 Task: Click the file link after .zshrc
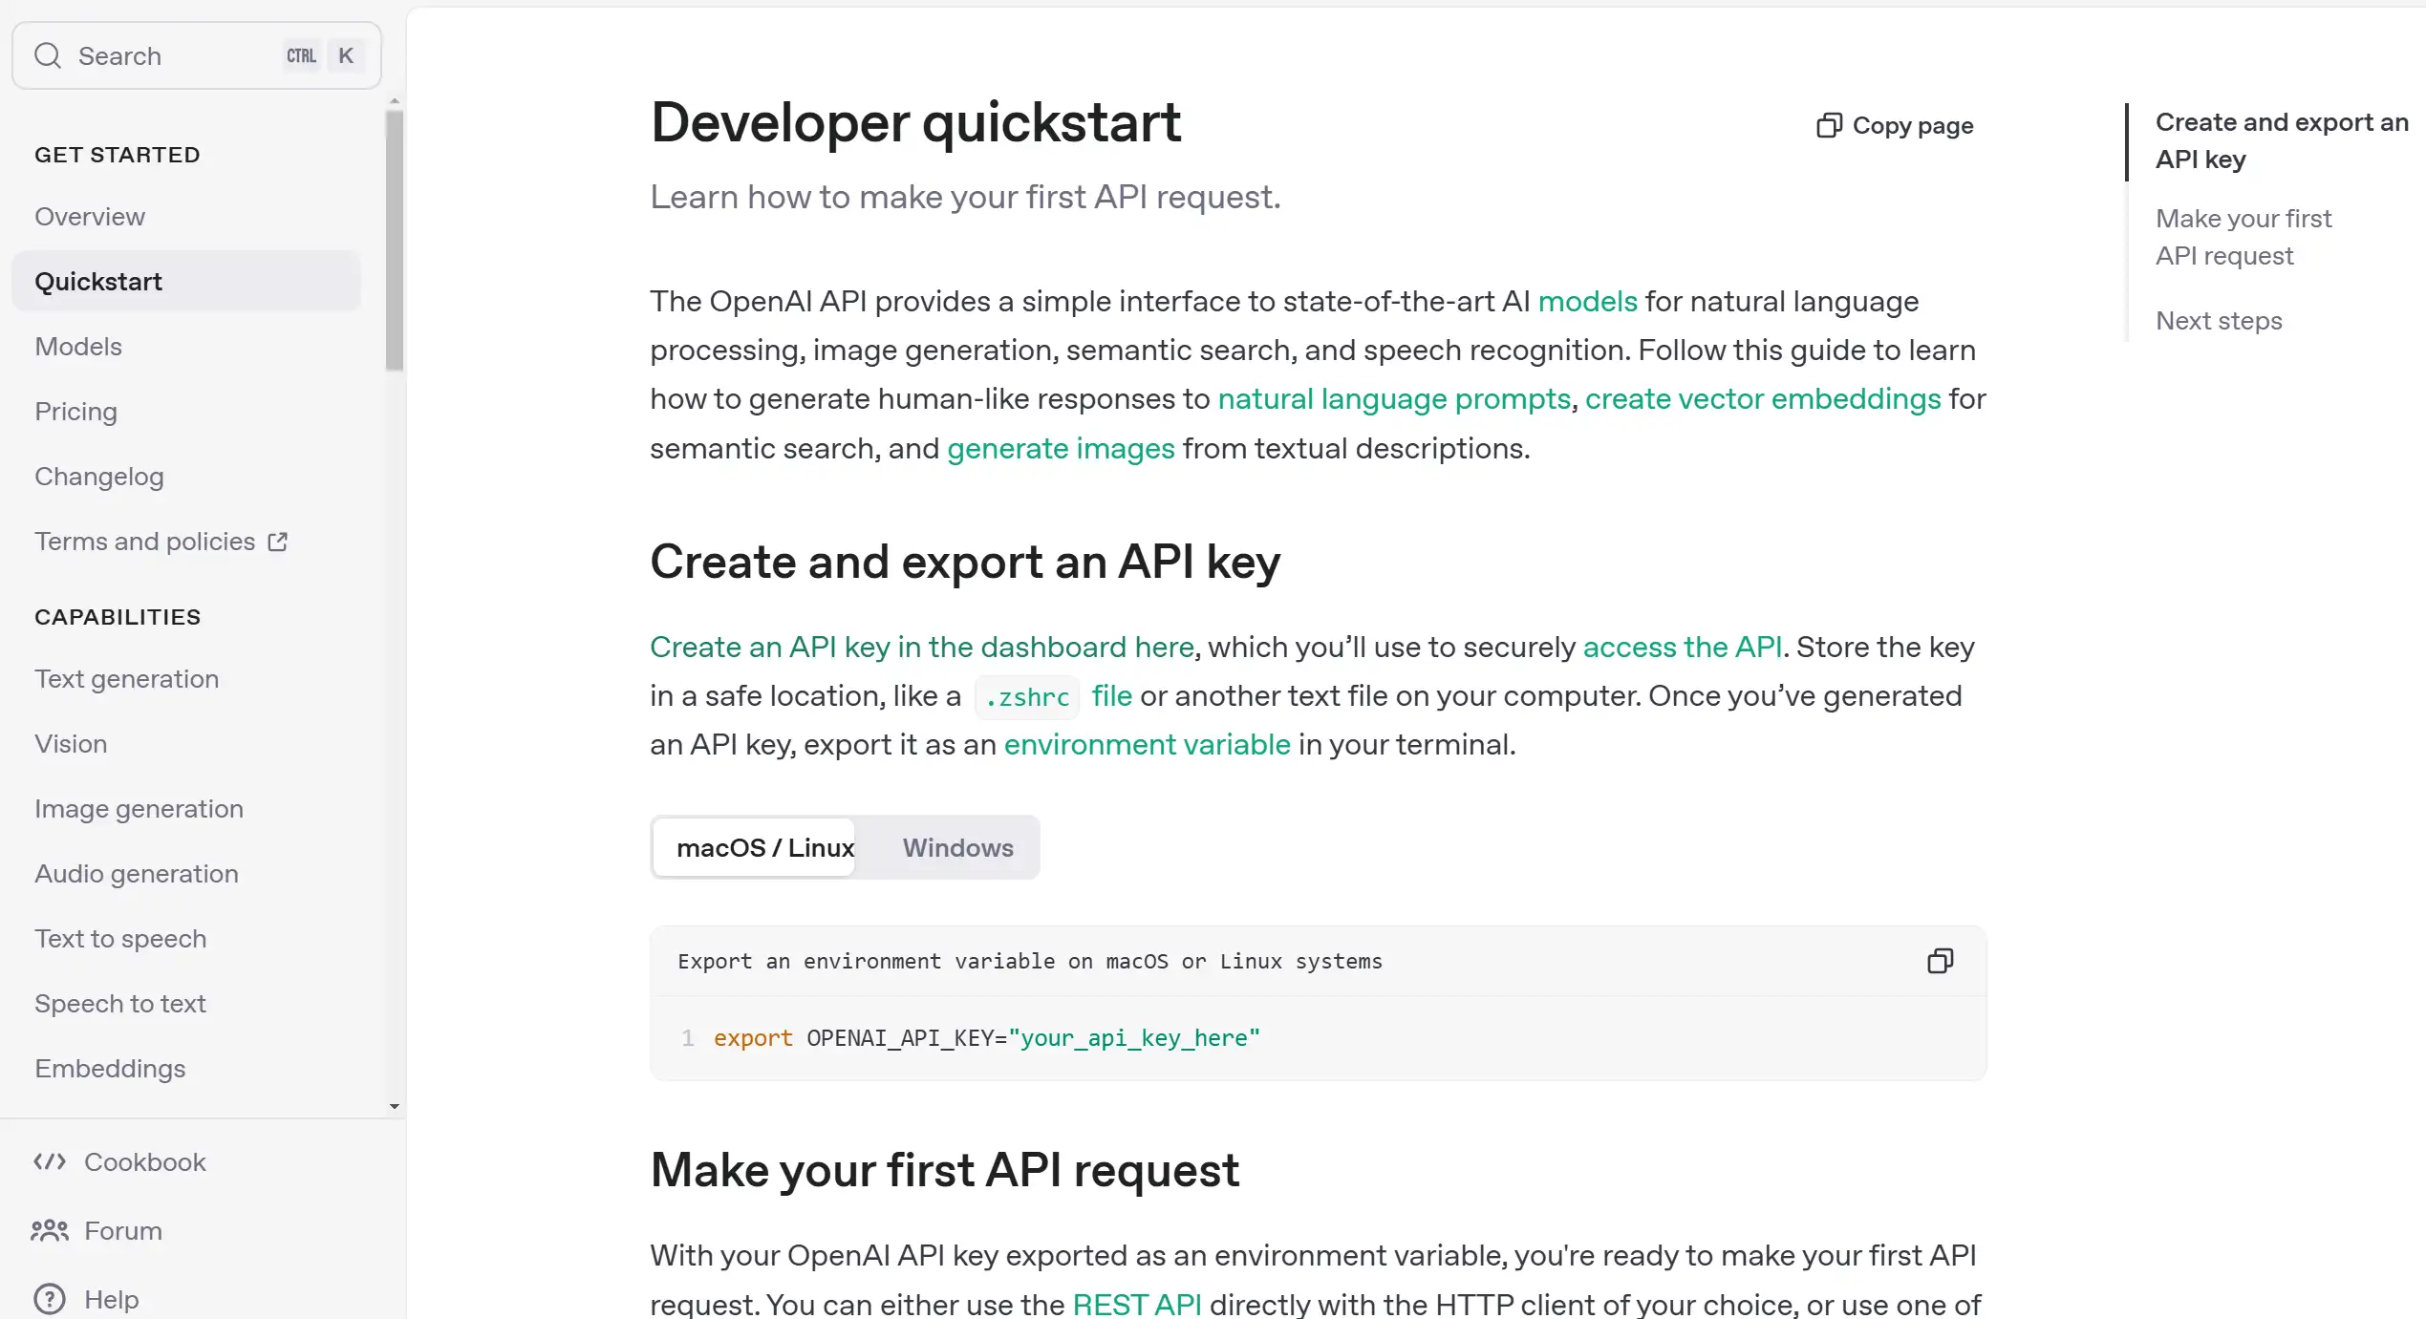coord(1111,695)
